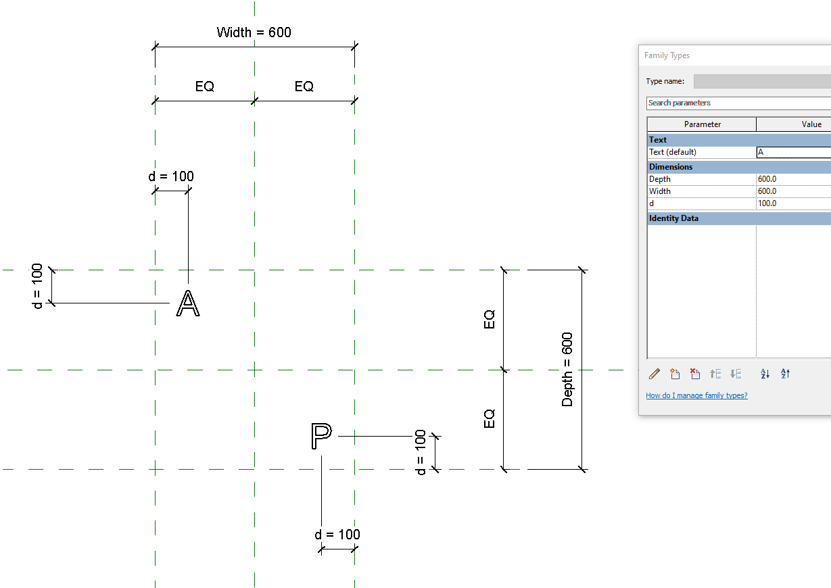Edit the Text (default) value A

(791, 151)
